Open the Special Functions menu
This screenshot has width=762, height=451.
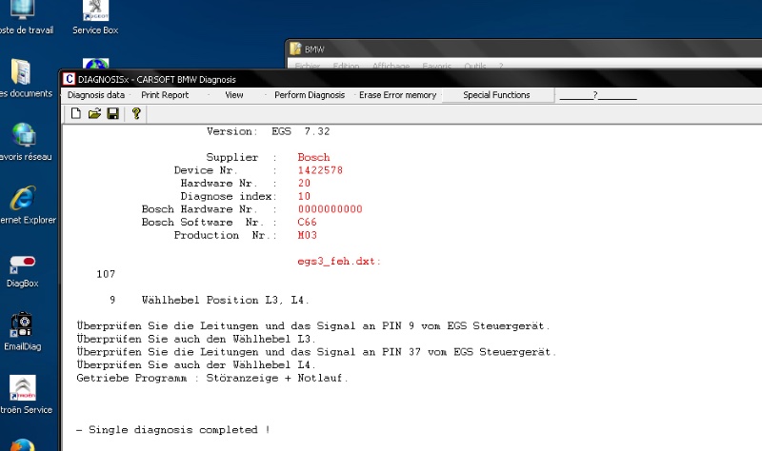pyautogui.click(x=496, y=95)
